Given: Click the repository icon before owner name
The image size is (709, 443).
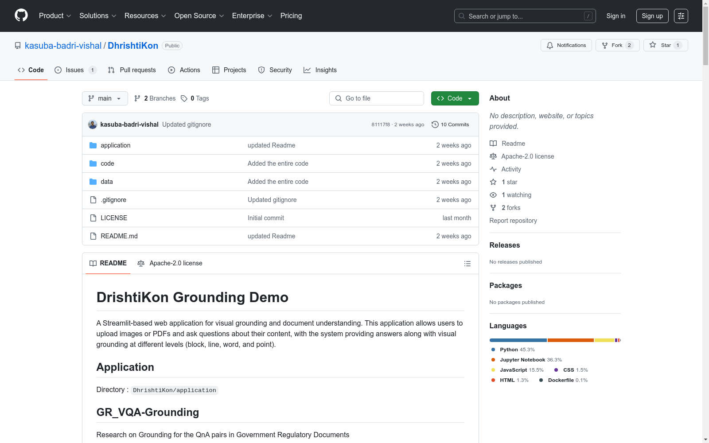Looking at the screenshot, I should 18,46.
